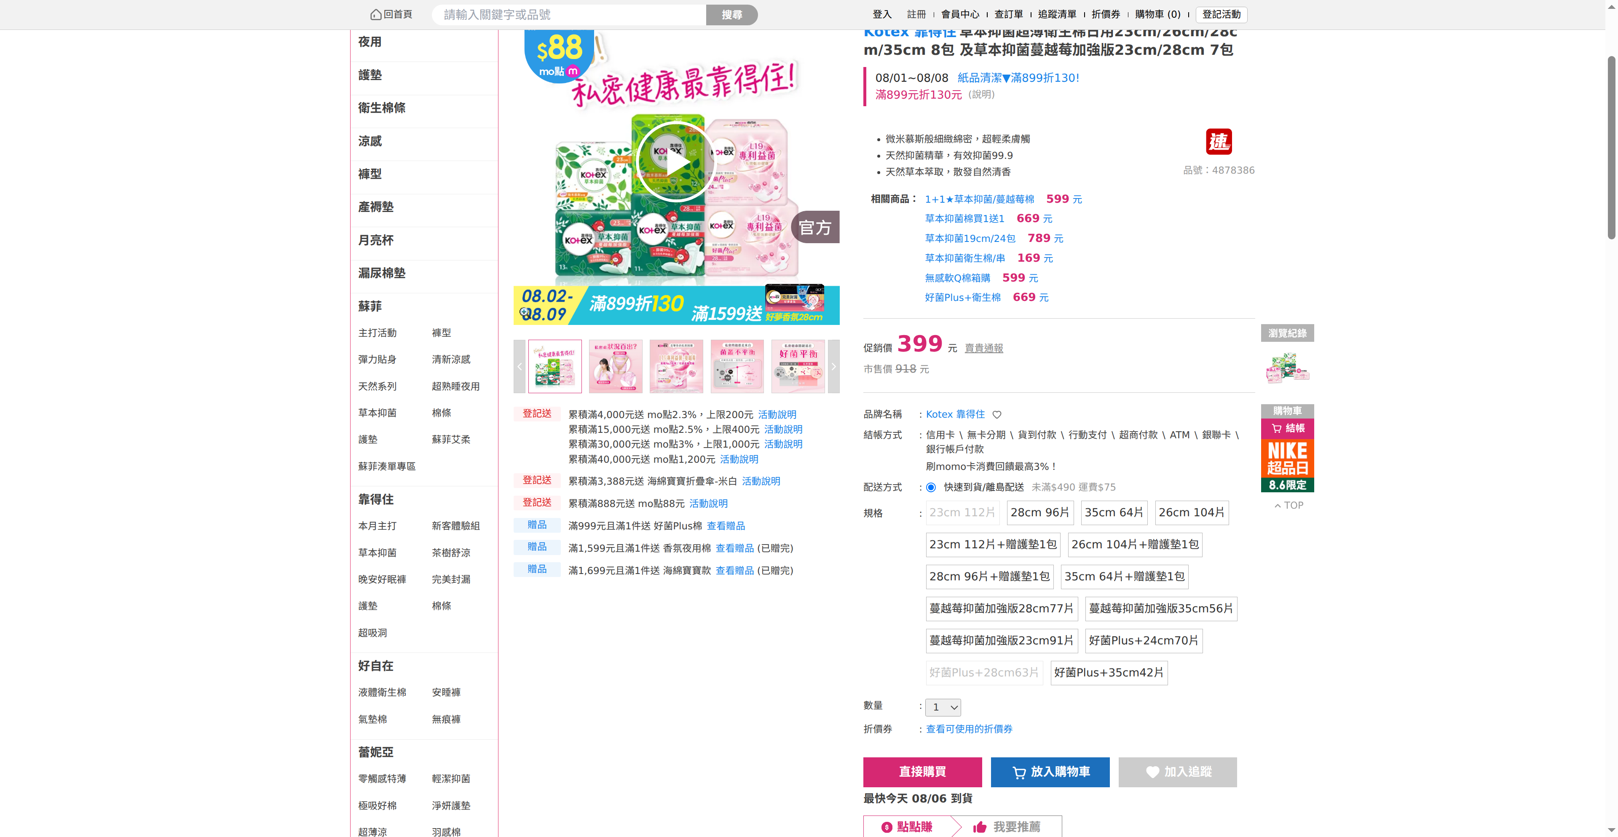Screen dimensions: 1618x837
Task: Click the home icon beside 回首頁
Action: (x=375, y=14)
